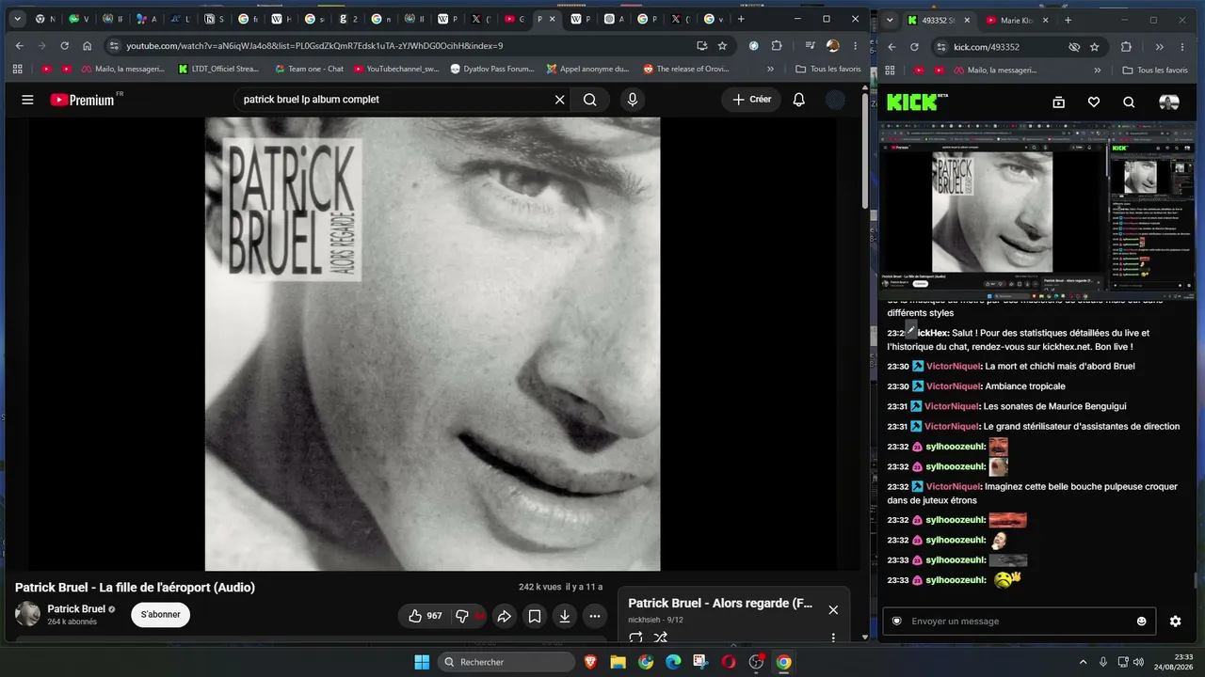
Task: Go back in the YouTube browser window
Action: (20, 45)
